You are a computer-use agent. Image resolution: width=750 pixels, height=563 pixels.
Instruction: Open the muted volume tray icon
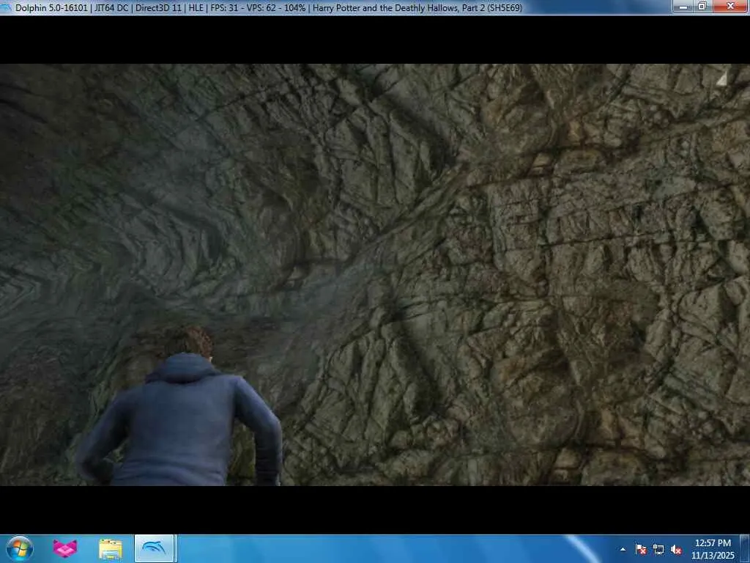676,550
